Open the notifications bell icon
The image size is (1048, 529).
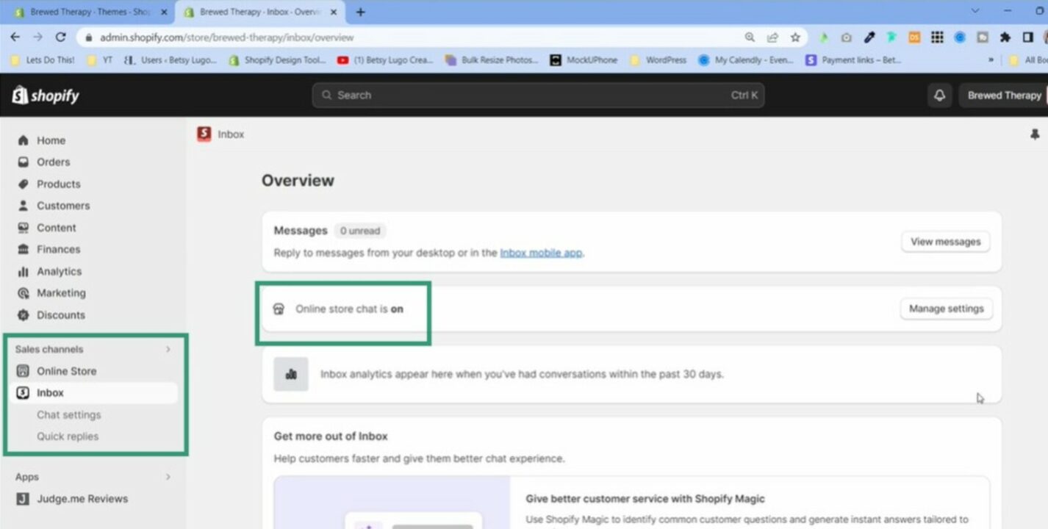coord(938,95)
